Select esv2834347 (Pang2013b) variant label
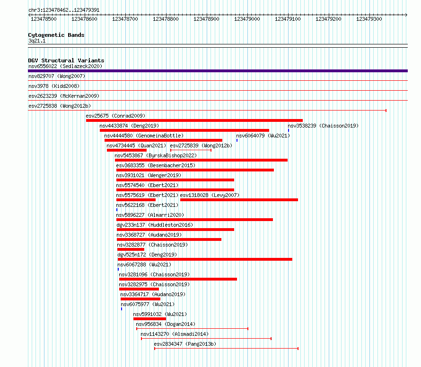The height and width of the screenshot is (367, 421). [185, 344]
